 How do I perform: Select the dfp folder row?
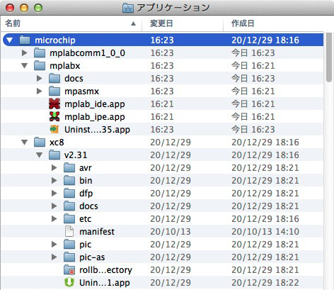click(162, 194)
